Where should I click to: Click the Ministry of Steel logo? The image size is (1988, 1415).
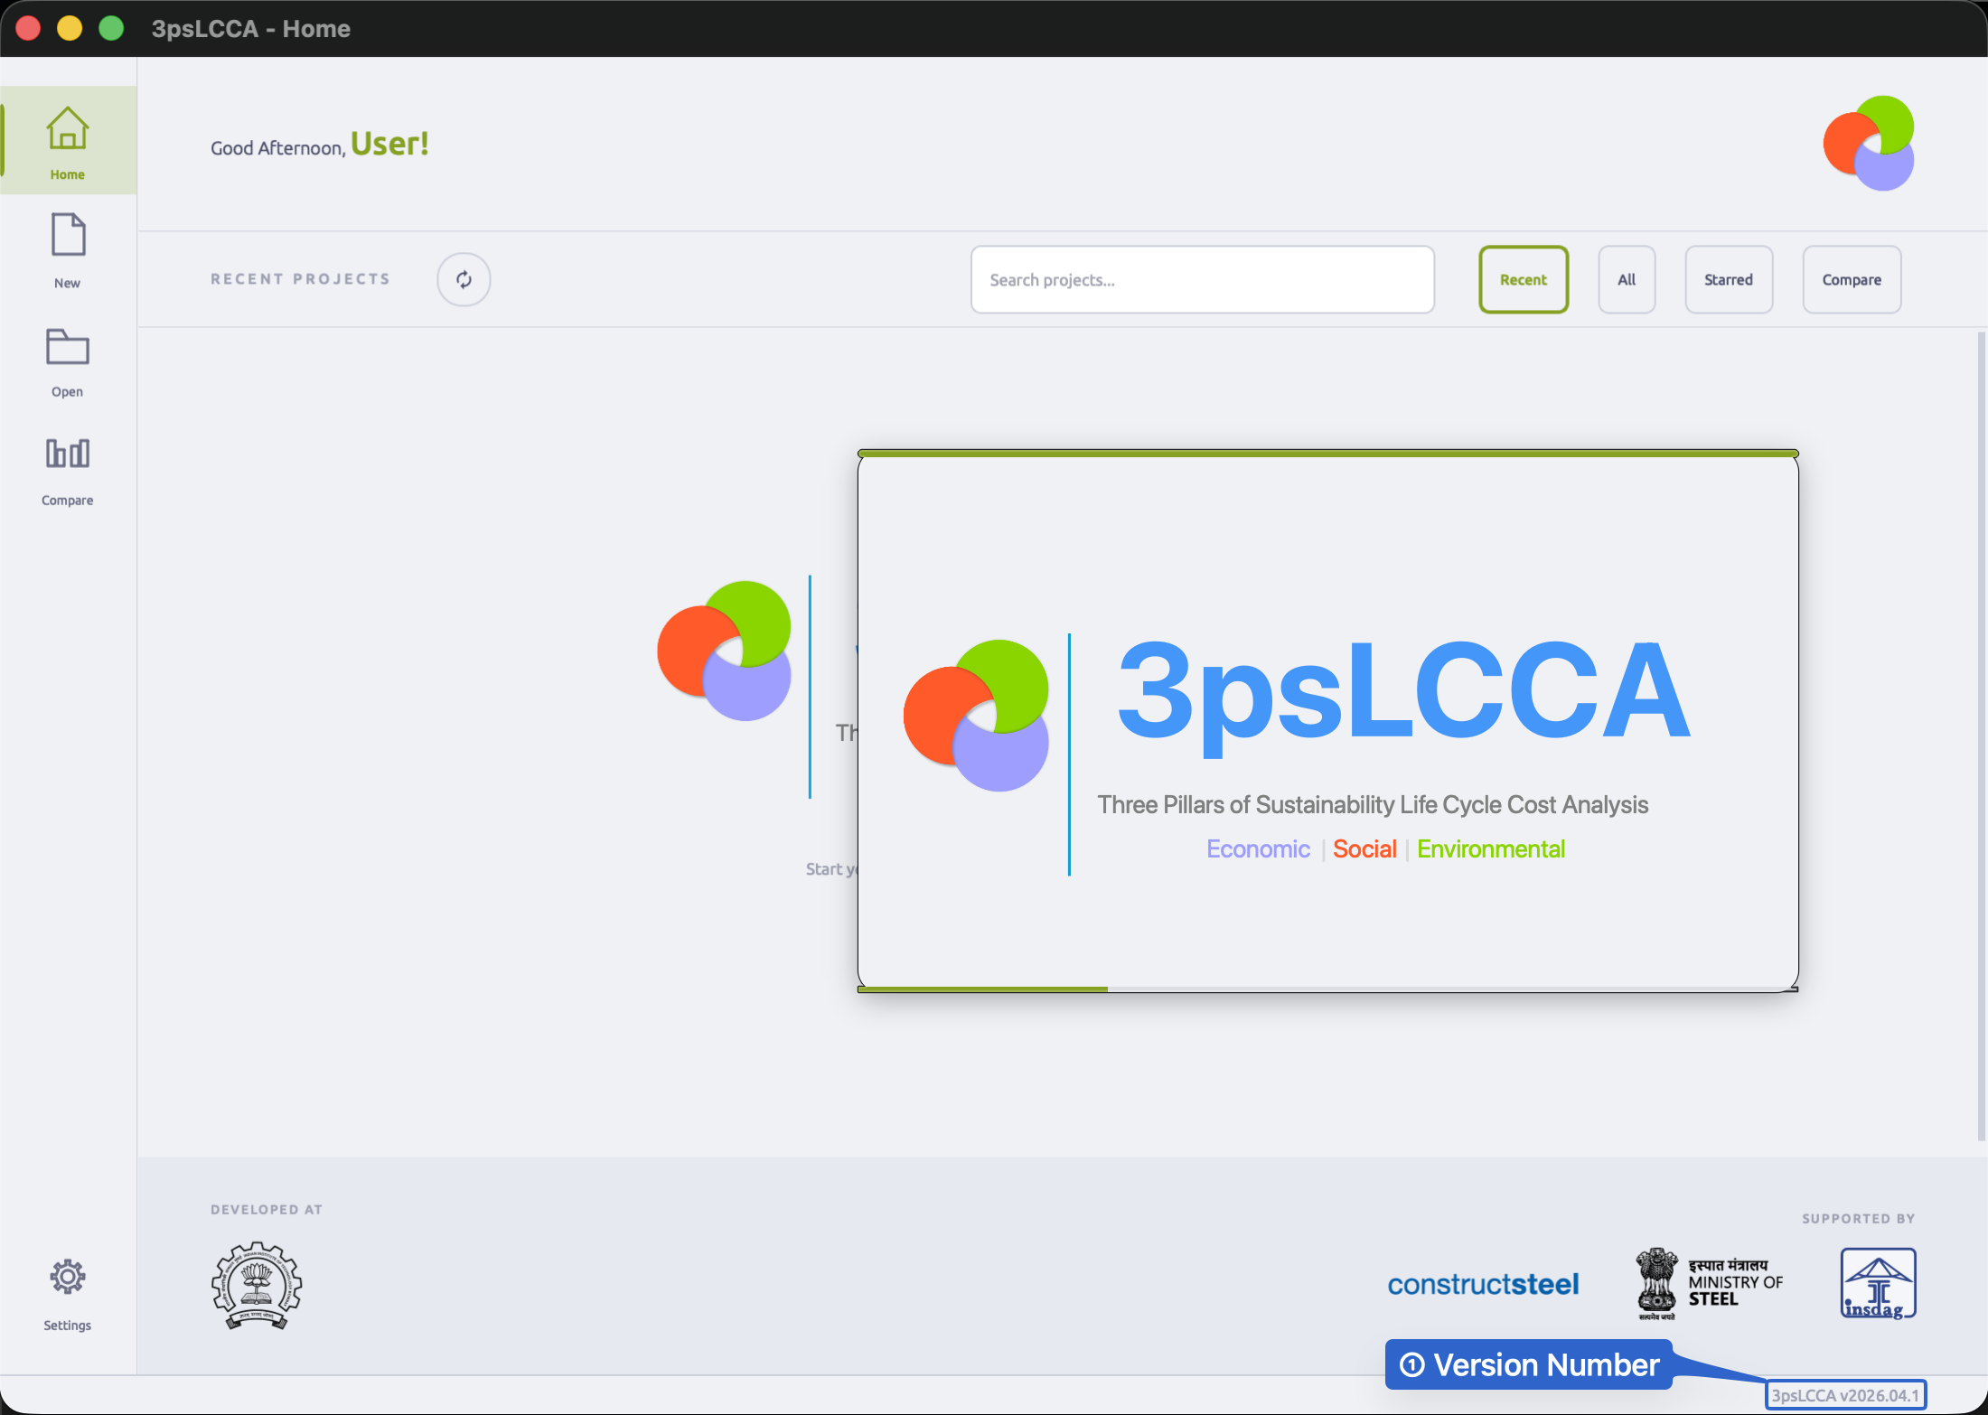pos(1709,1283)
